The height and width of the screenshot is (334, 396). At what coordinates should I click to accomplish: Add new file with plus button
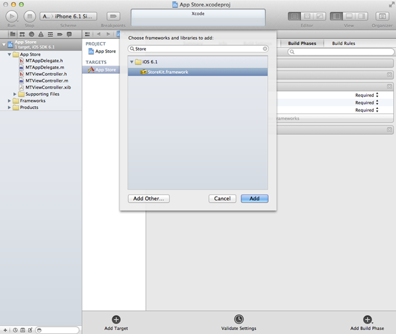[x=5, y=330]
